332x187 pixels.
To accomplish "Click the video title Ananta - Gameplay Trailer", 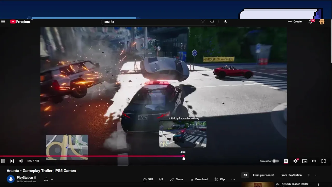I will click(x=41, y=171).
